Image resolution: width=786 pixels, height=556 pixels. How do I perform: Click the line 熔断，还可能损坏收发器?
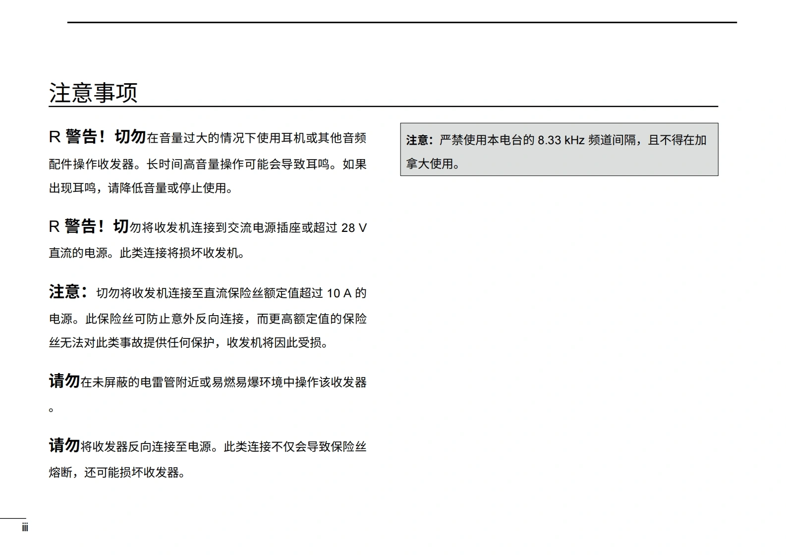tap(117, 473)
